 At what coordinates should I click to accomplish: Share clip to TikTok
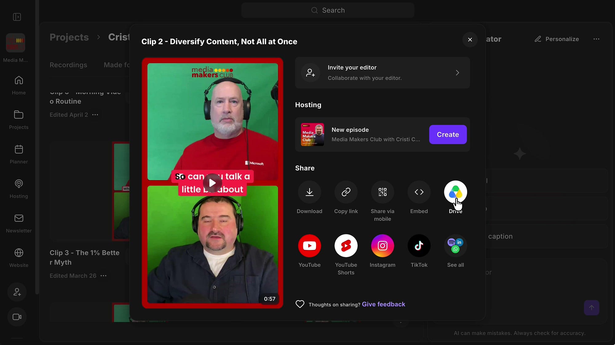point(419,246)
